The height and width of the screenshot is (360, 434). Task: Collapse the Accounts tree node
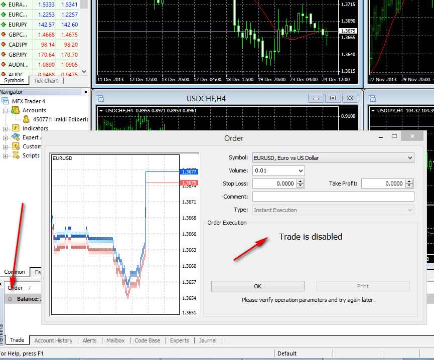(x=5, y=111)
